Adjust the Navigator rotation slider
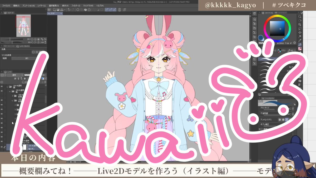This screenshot has height=178, width=316. pos(12,42)
